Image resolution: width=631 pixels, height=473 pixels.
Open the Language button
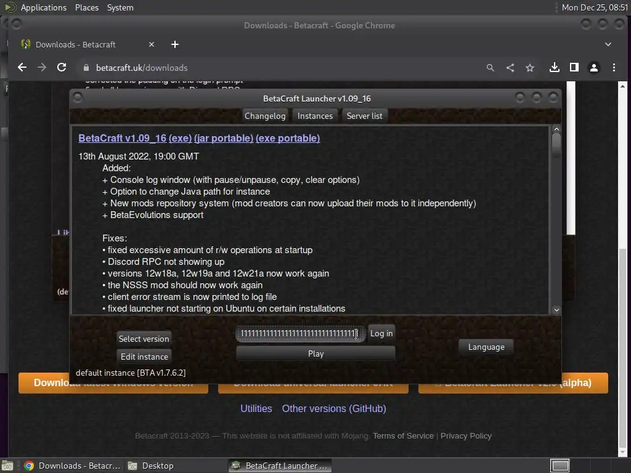pyautogui.click(x=486, y=347)
